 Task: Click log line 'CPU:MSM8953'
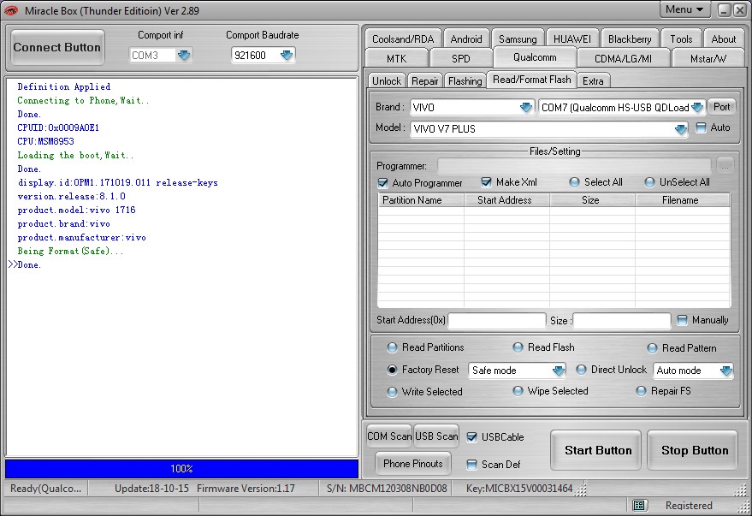[45, 141]
